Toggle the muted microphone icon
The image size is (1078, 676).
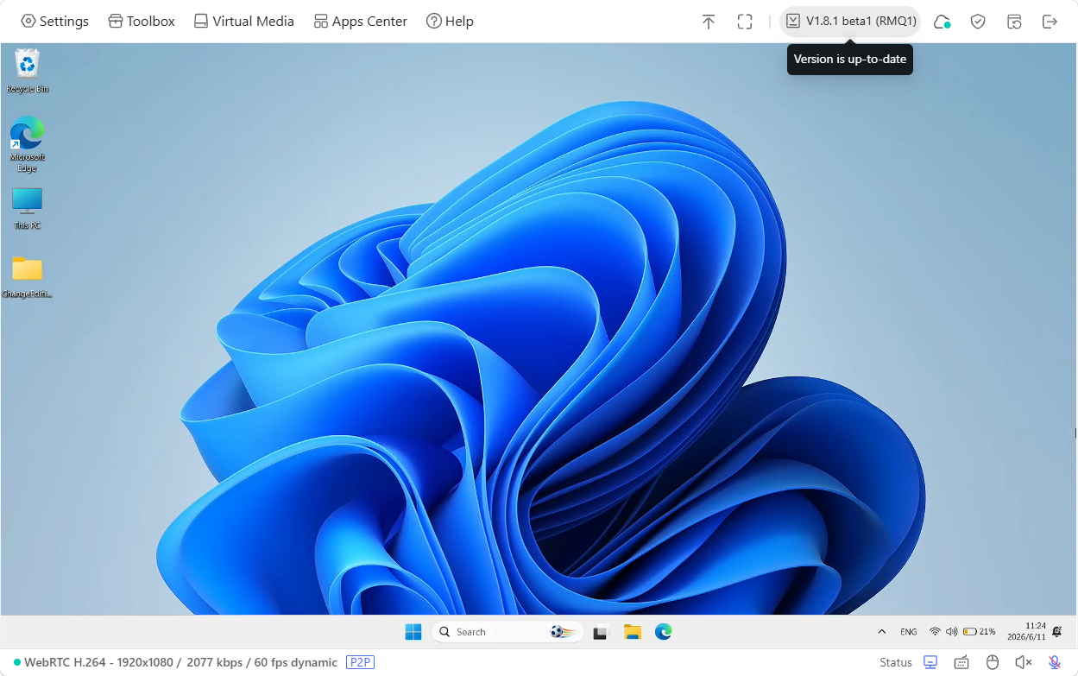tap(1055, 662)
